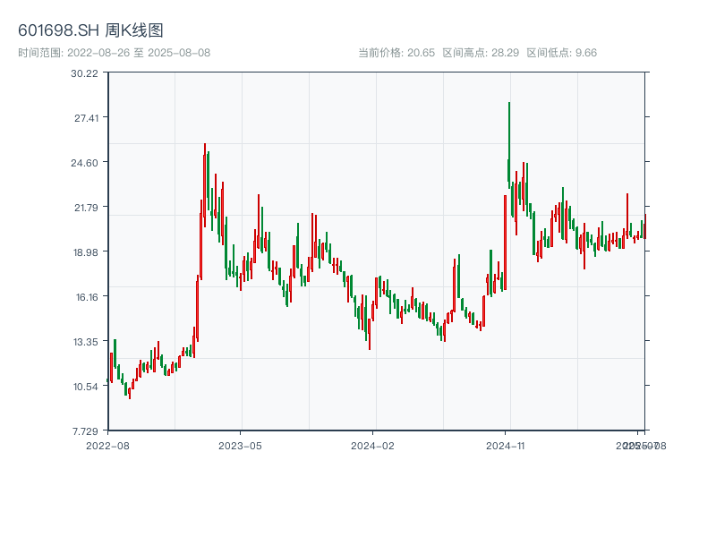Click the 区间高点: 28.29 label

coord(481,53)
